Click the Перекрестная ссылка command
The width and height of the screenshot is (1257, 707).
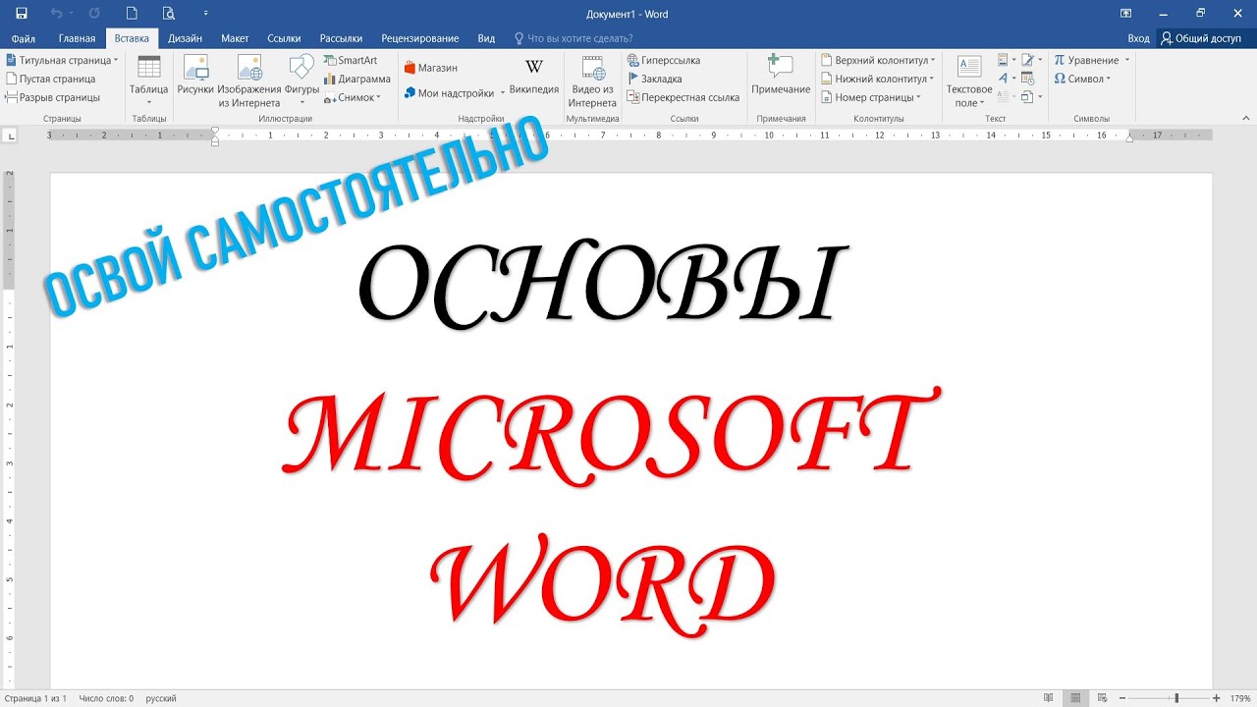pos(683,97)
